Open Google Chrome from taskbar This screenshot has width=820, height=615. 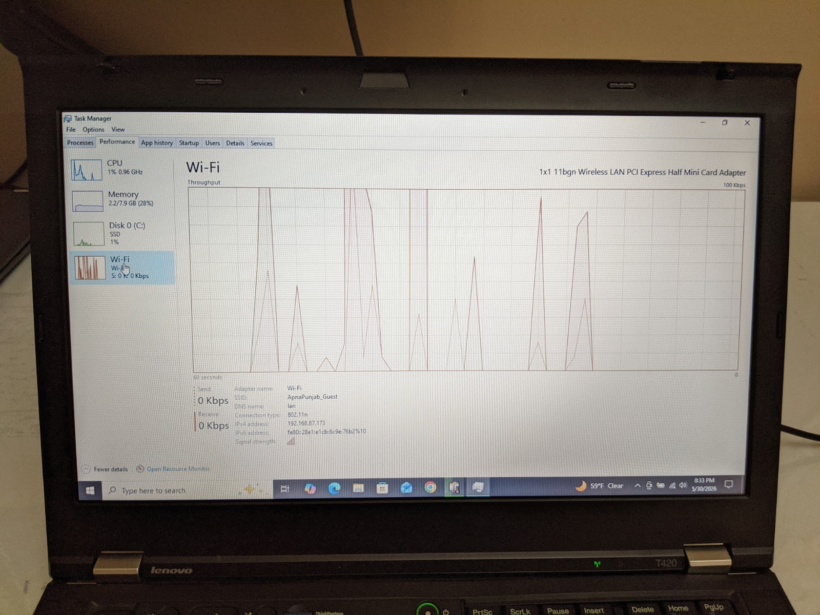tap(430, 487)
